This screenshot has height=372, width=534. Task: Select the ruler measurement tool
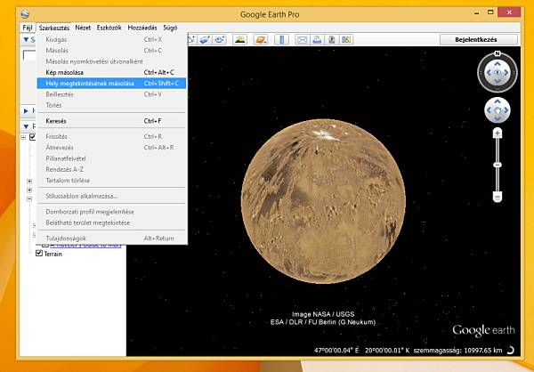click(x=281, y=39)
